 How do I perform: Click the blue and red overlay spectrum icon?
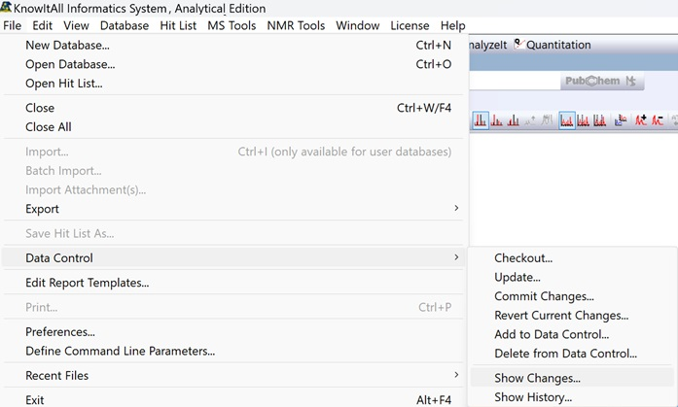620,120
